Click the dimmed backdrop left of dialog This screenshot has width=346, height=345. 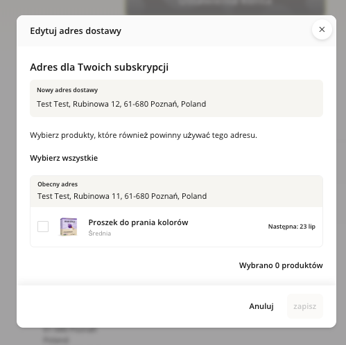pyautogui.click(x=8, y=171)
